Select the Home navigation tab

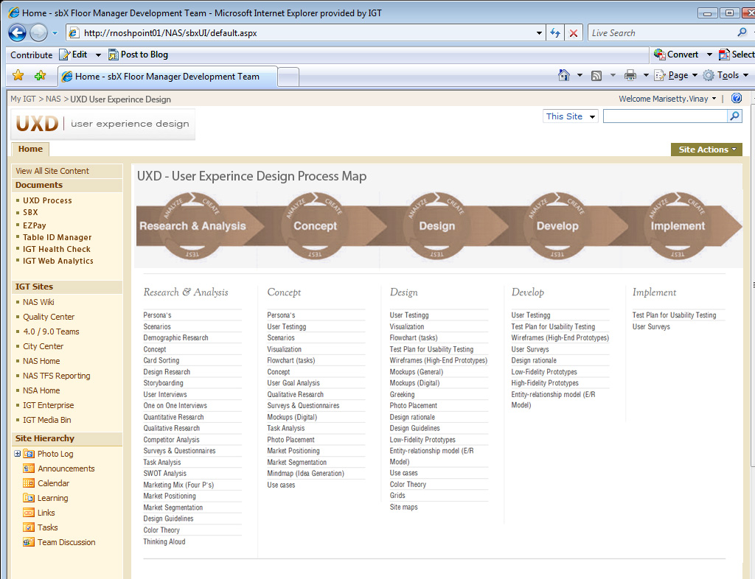pos(30,149)
